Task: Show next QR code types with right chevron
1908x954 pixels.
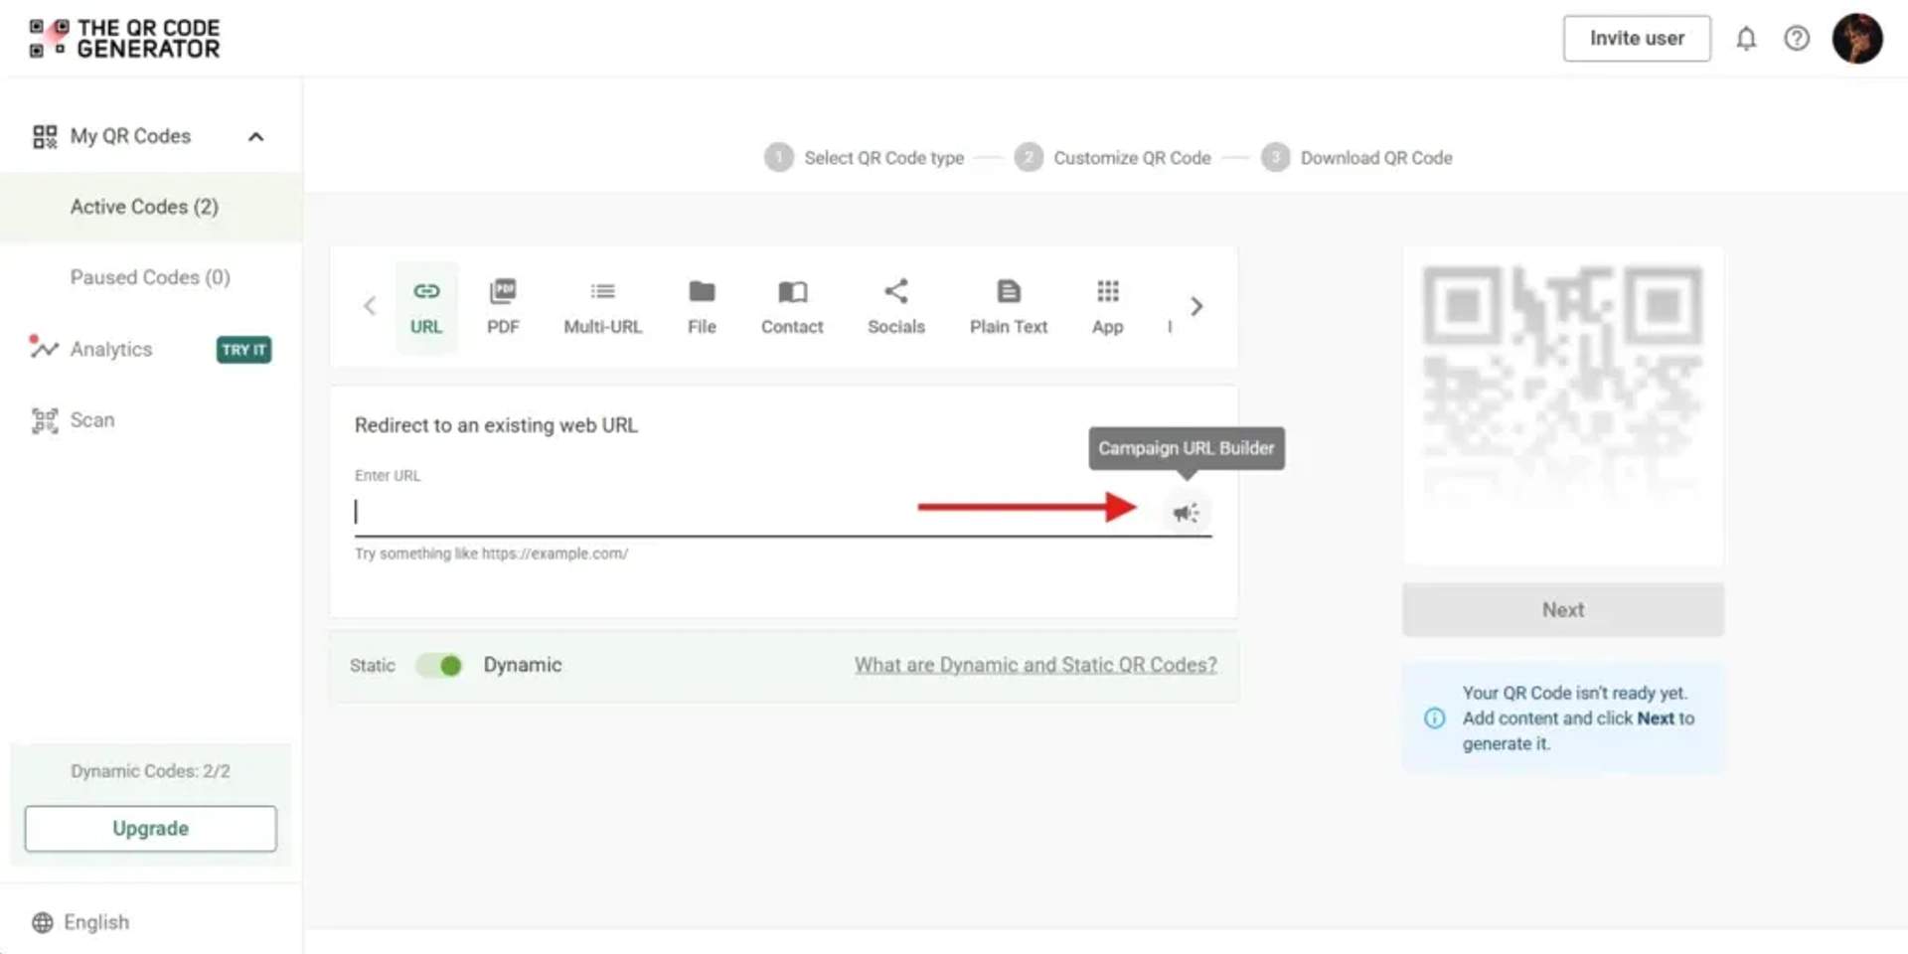Action: 1196,306
